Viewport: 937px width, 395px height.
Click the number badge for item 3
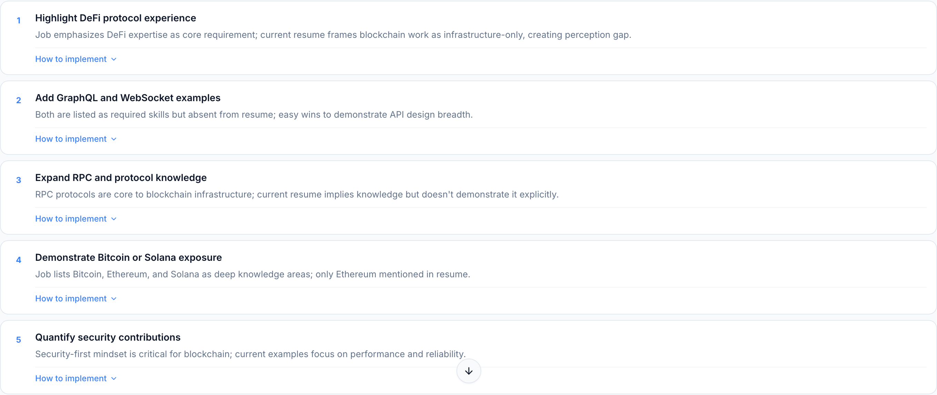[x=19, y=180]
